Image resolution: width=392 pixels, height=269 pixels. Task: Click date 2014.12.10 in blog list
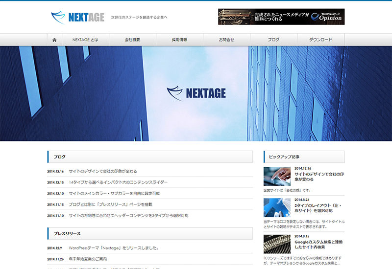tap(55, 193)
